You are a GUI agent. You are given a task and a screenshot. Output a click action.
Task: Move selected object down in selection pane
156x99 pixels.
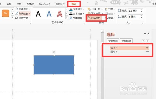pos(148,41)
